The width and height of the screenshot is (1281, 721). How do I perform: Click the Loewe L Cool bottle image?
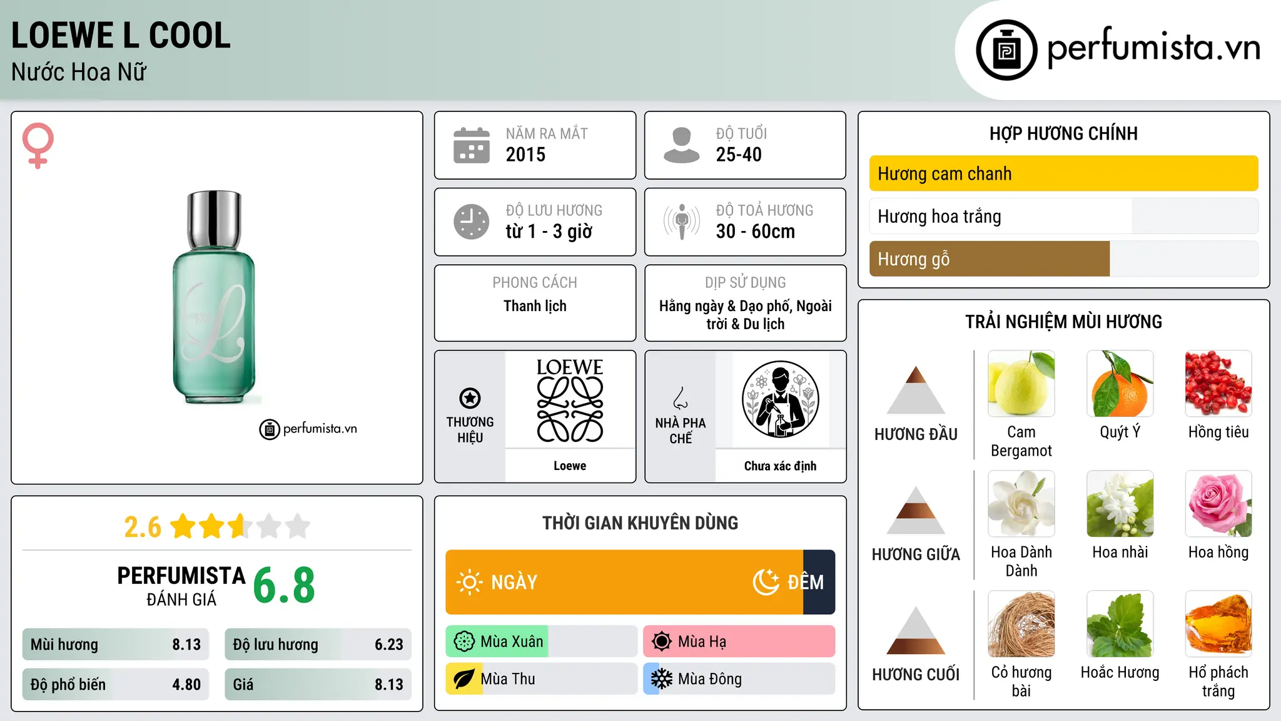pyautogui.click(x=214, y=297)
